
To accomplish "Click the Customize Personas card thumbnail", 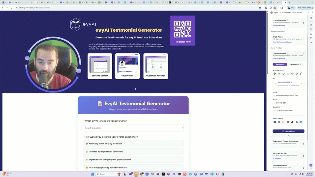I will tap(156, 65).
